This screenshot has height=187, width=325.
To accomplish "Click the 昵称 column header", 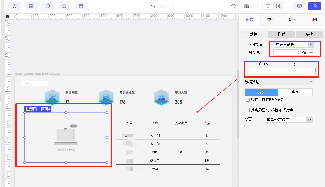I will coord(155,123).
